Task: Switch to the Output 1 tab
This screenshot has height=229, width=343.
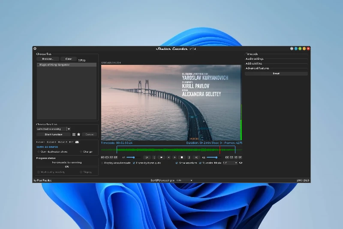Action: [40, 142]
